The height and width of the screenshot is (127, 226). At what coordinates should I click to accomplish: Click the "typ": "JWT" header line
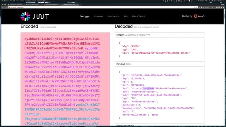(x=130, y=49)
